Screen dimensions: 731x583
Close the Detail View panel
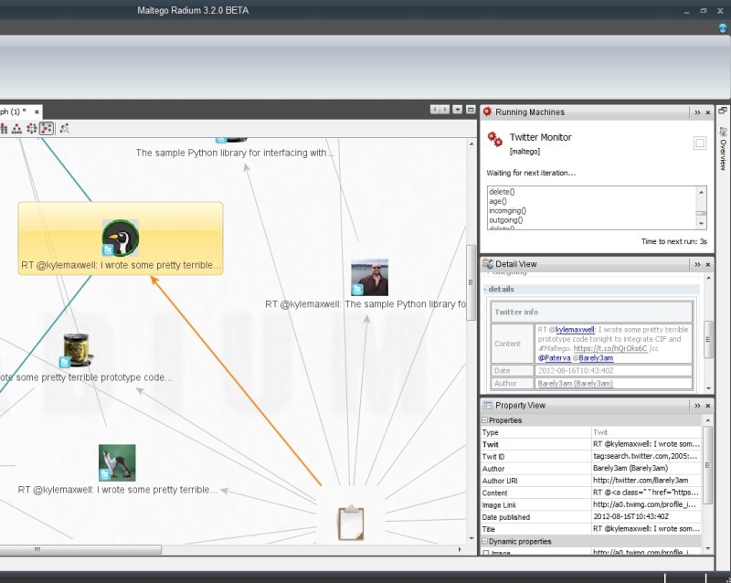tap(707, 264)
